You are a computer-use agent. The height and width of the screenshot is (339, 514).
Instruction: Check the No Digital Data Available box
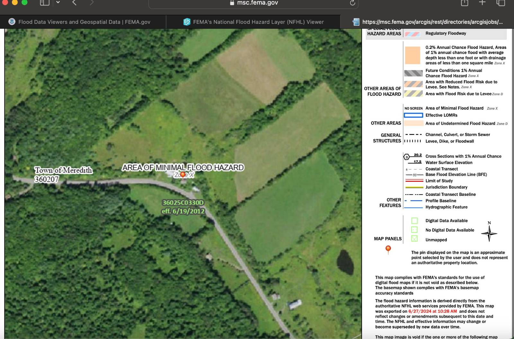414,230
